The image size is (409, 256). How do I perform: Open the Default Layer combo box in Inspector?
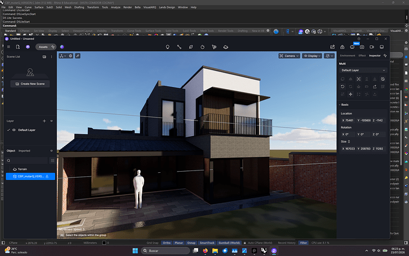[363, 70]
